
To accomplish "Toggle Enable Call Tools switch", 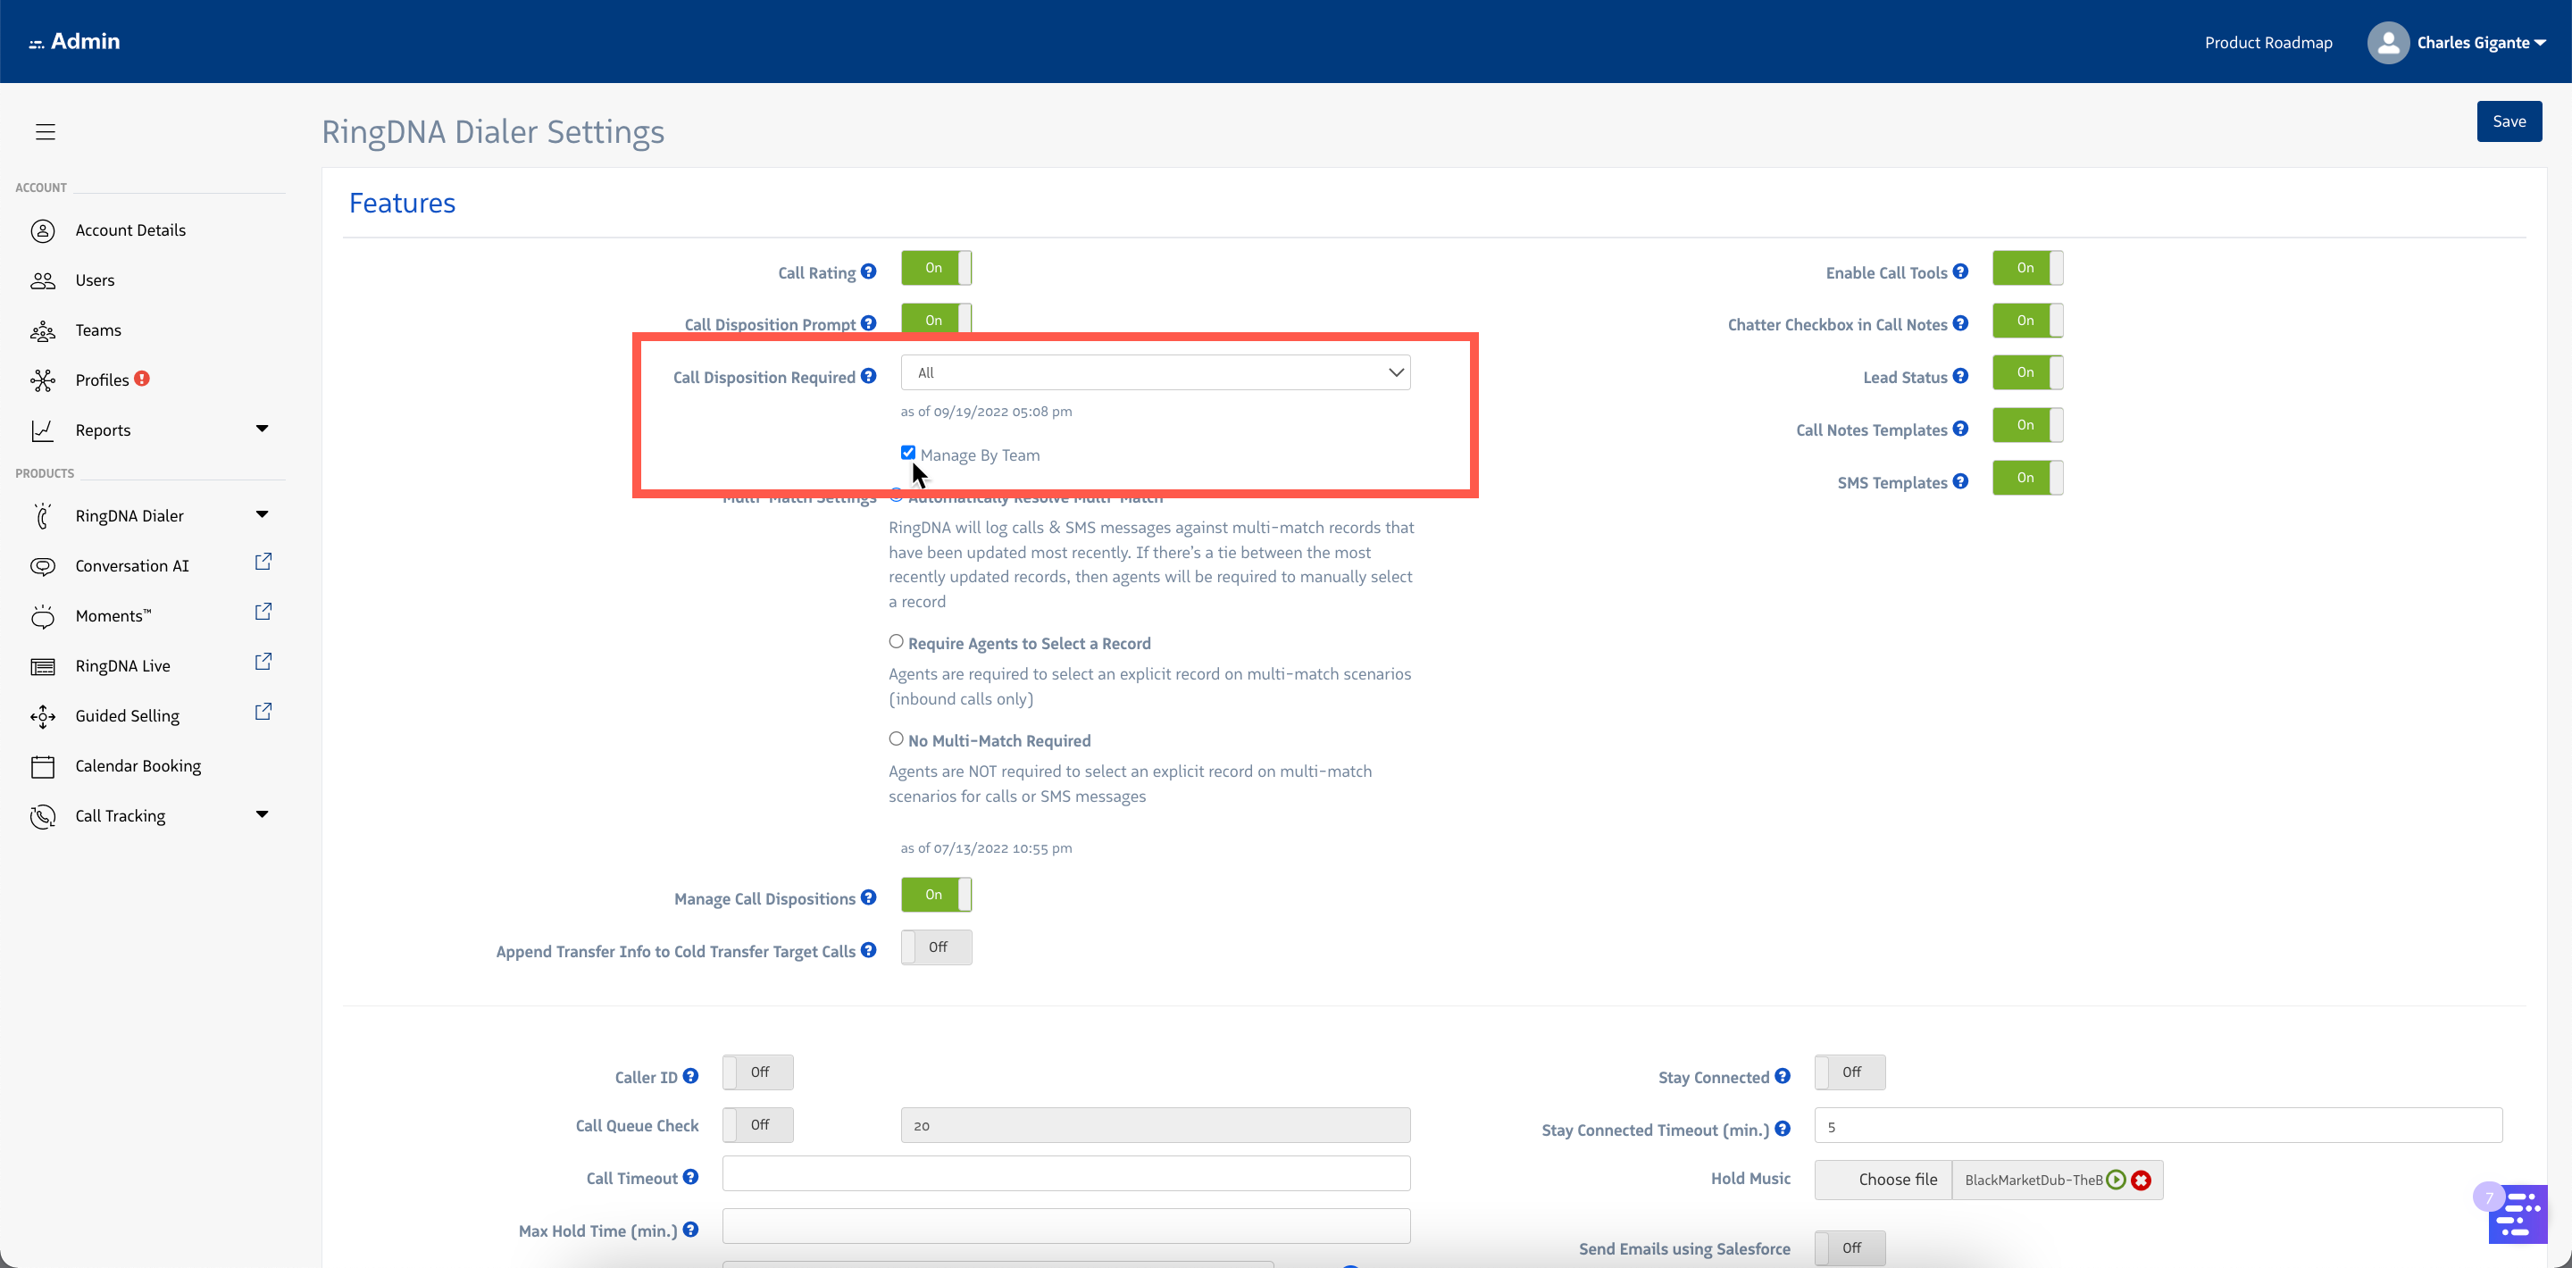I will [2027, 268].
